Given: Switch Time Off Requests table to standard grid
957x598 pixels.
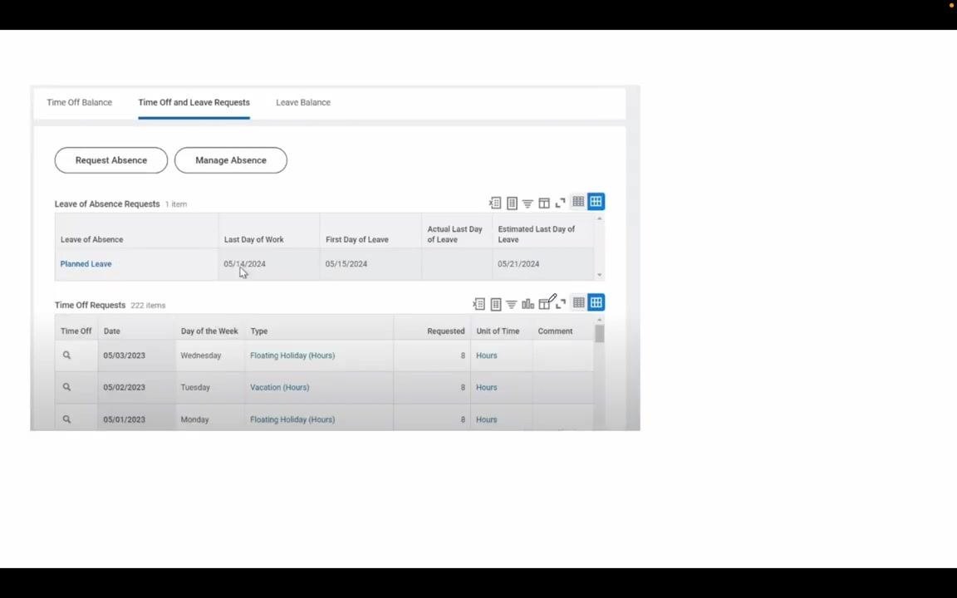Looking at the screenshot, I should coord(596,302).
